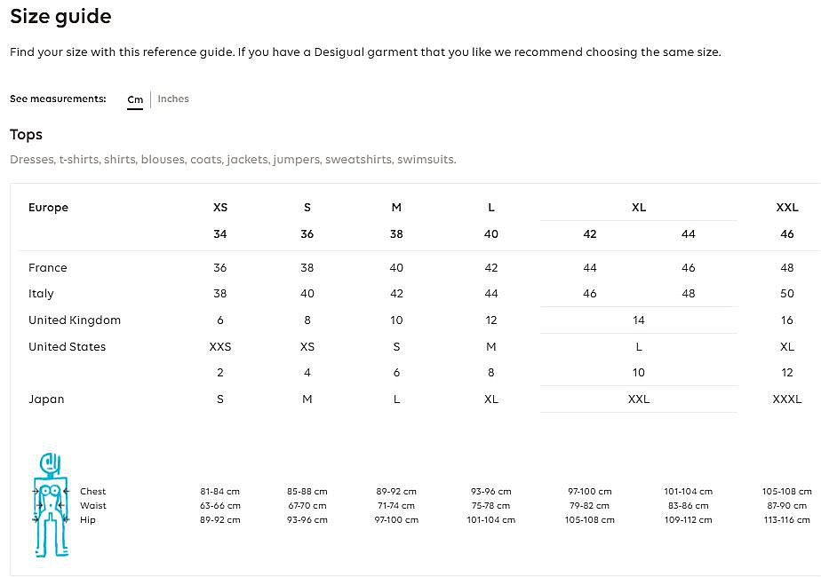The width and height of the screenshot is (821, 577).
Task: Select the XXXL Japan size cell
Action: pos(787,399)
